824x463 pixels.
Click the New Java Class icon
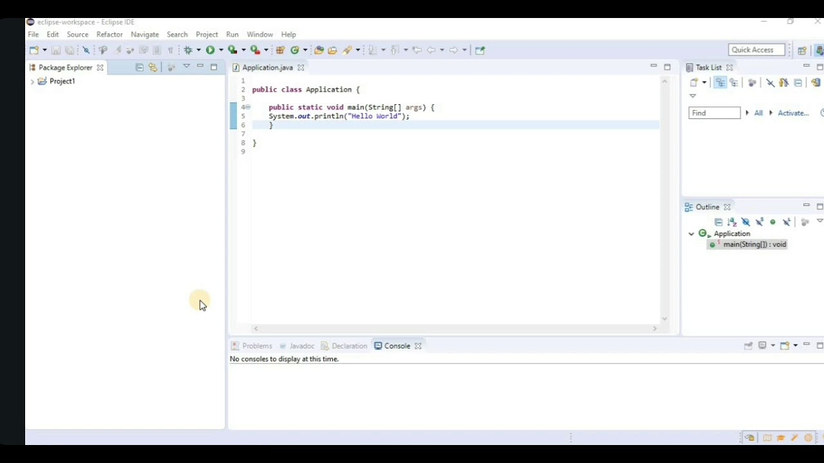tap(295, 50)
